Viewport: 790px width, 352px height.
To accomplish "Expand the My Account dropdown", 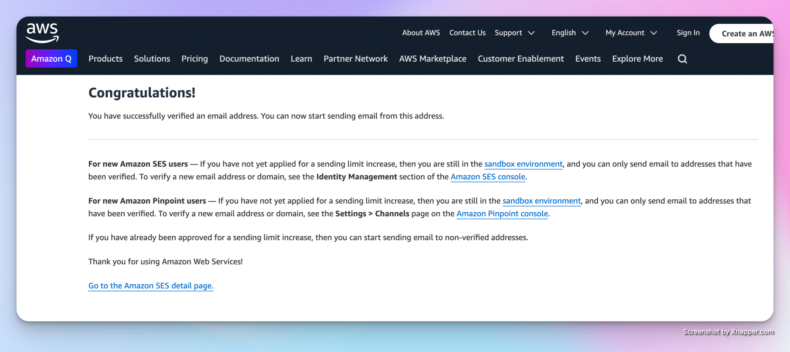I will click(631, 33).
